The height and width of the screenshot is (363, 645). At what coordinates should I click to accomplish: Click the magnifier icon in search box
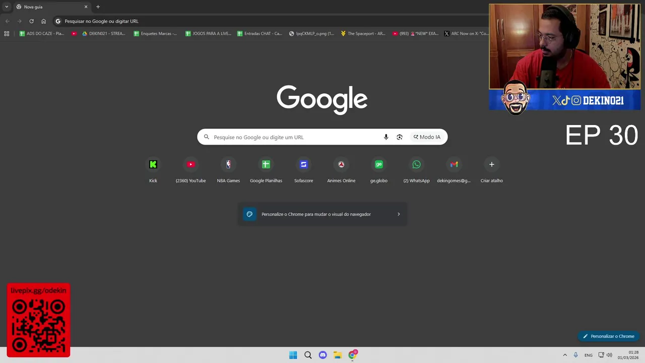pyautogui.click(x=206, y=137)
